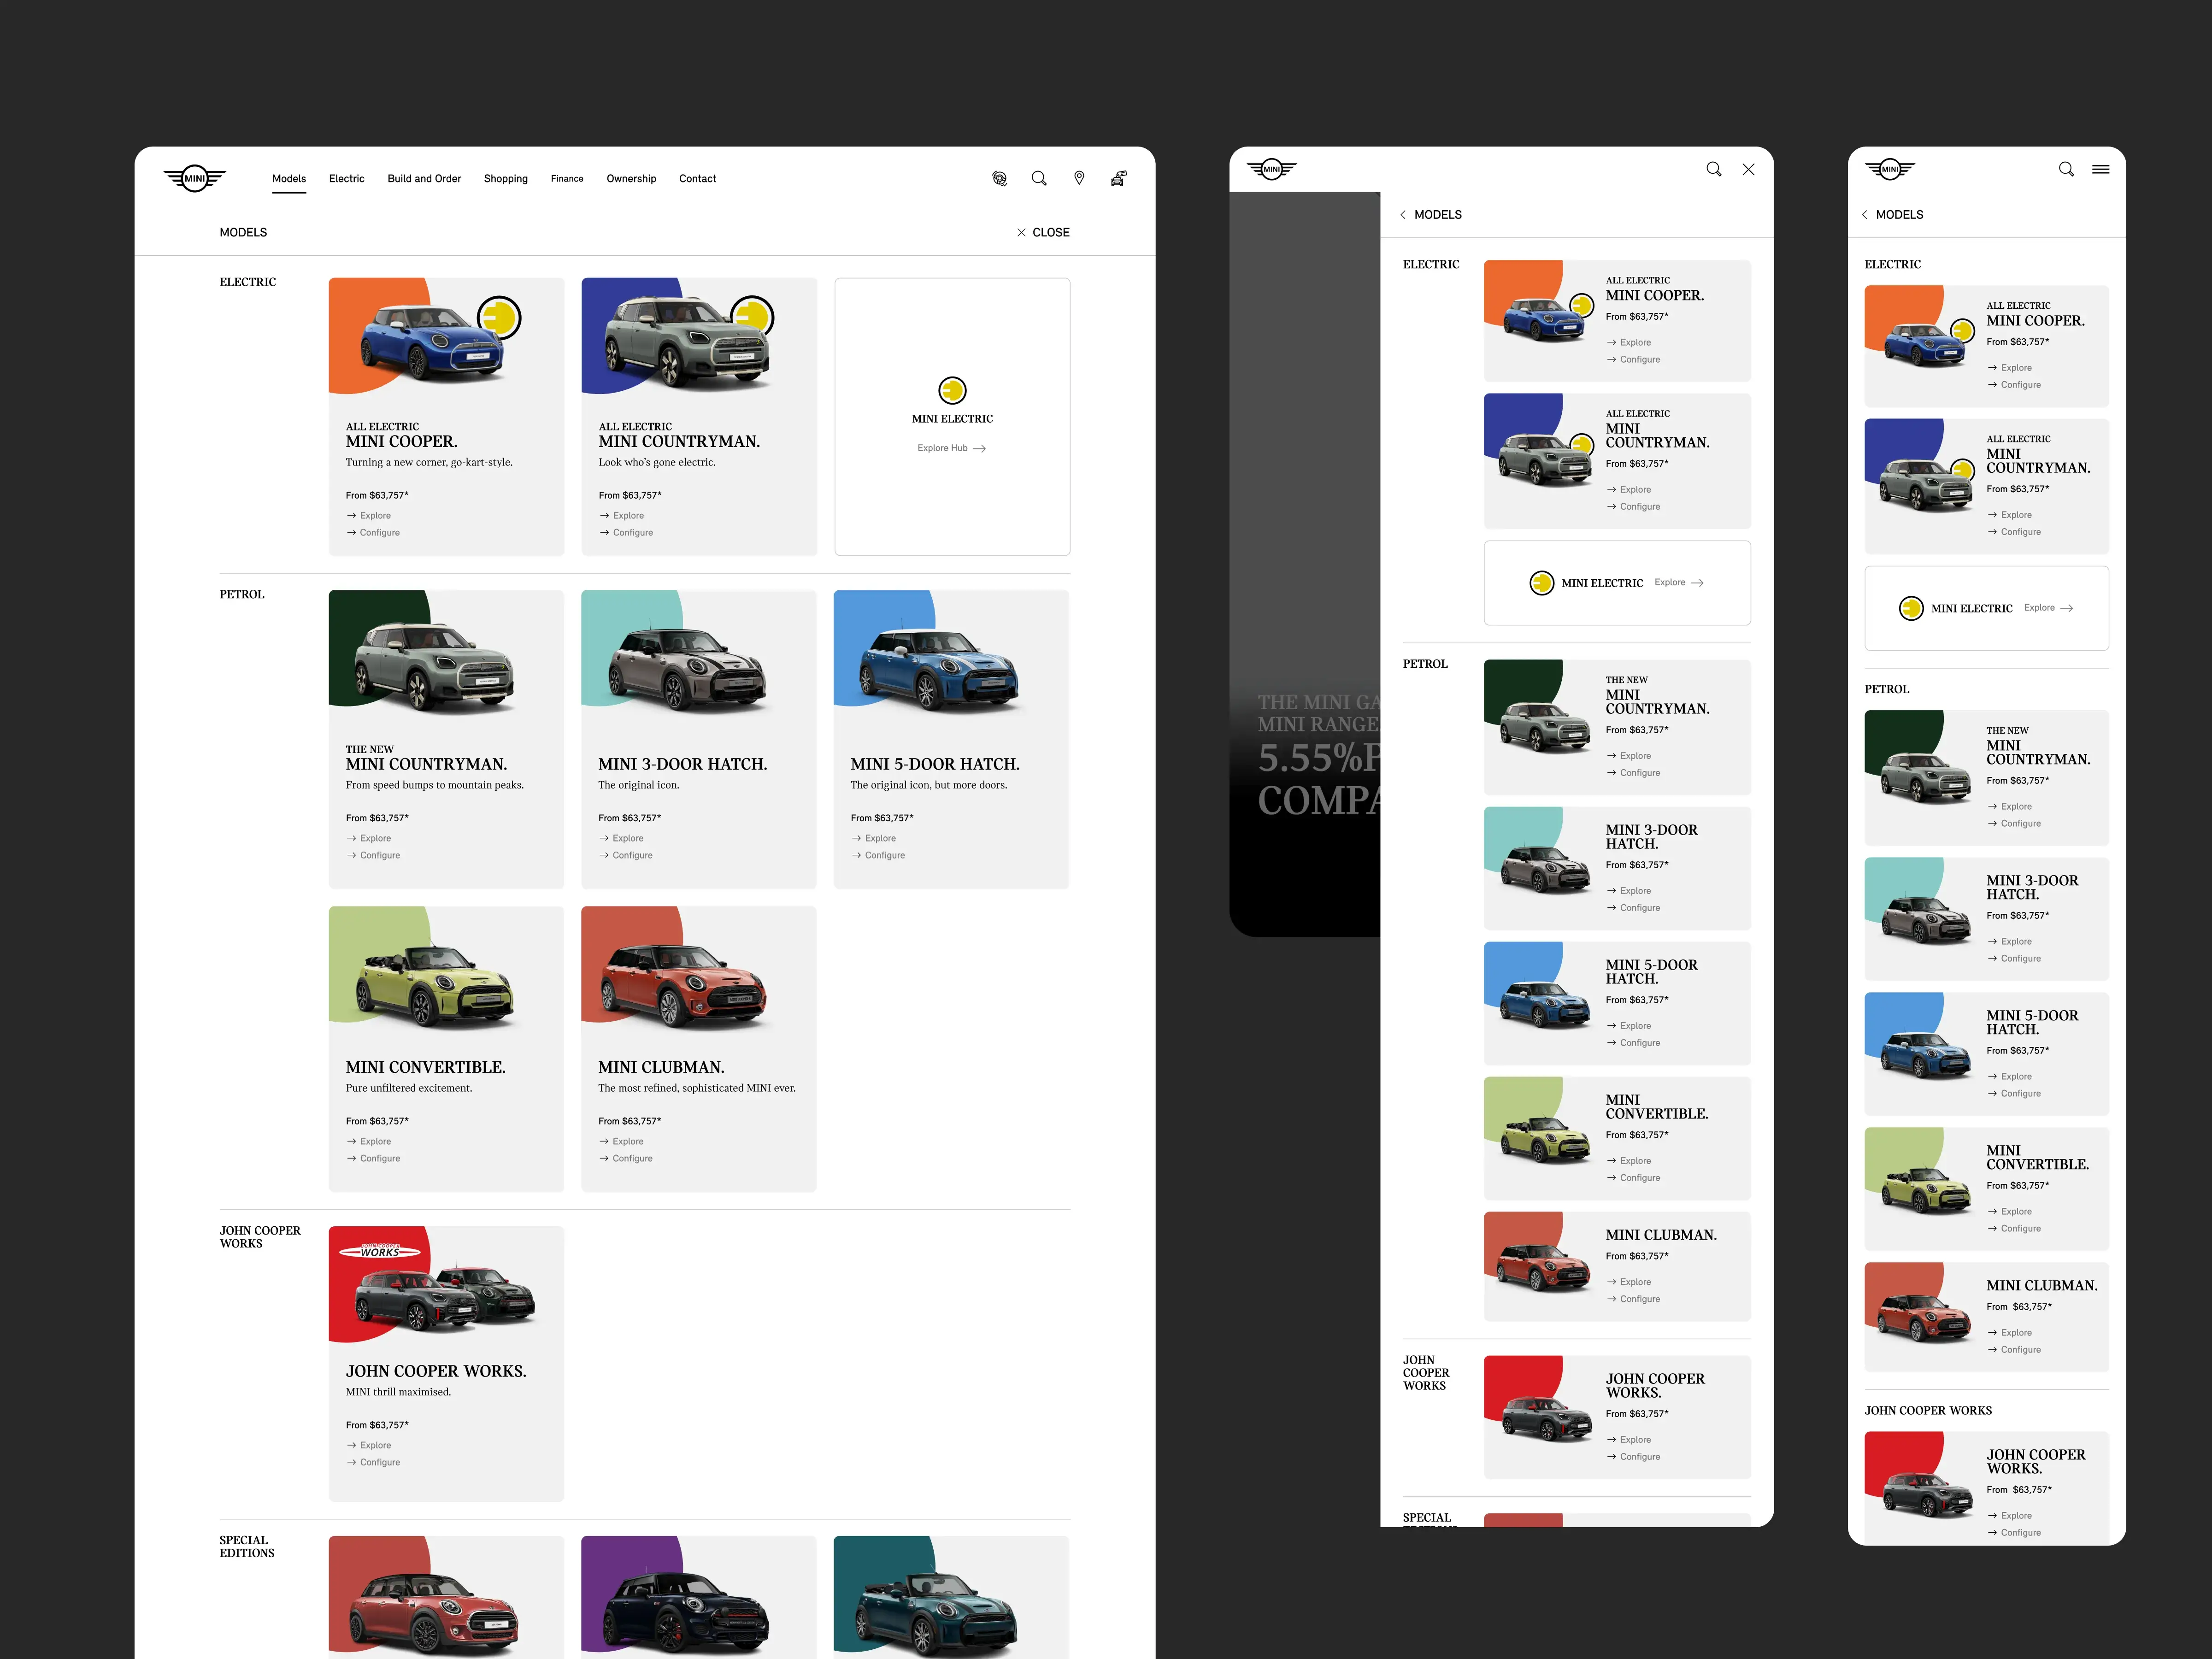Click the arrow beside Explore on tablet MINI Clubman card
The height and width of the screenshot is (1659, 2212).
click(1612, 1282)
